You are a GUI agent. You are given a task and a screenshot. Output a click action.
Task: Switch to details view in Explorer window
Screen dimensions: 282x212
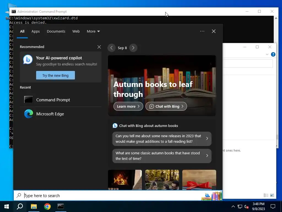(266, 195)
